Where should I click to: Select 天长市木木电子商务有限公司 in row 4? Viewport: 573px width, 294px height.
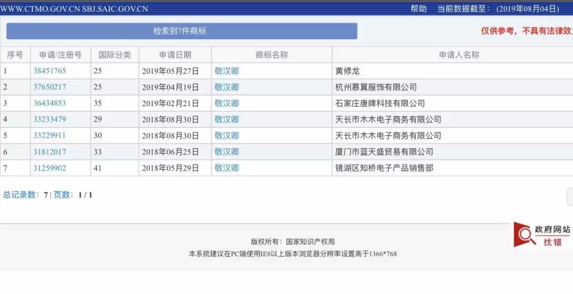coord(388,119)
